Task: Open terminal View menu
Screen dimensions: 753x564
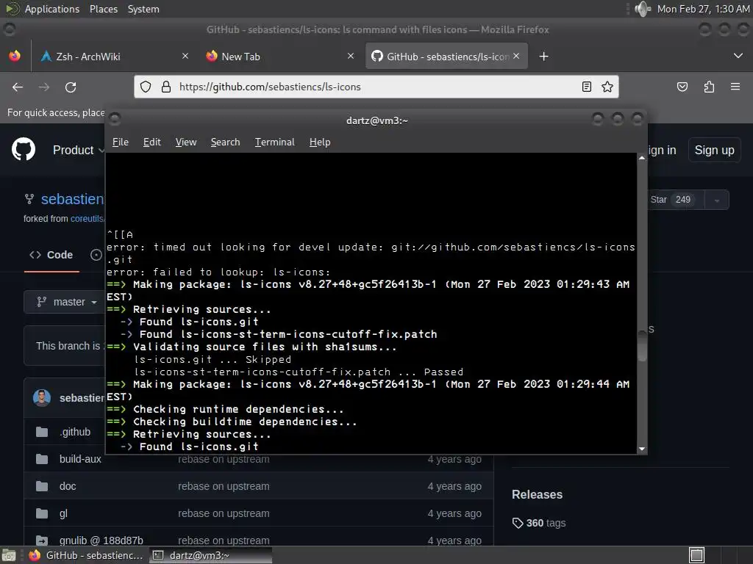Action: pyautogui.click(x=186, y=142)
